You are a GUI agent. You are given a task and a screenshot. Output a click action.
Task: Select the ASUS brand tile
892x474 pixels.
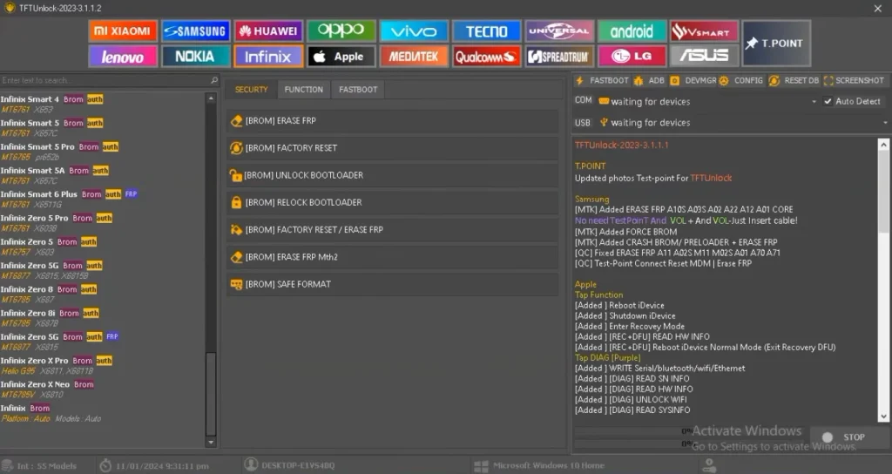(704, 57)
